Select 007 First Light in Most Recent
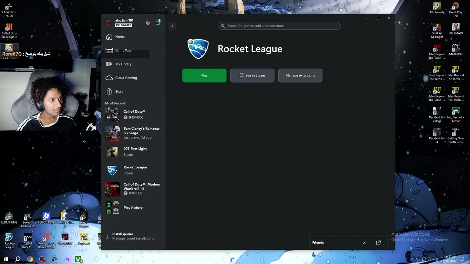 (133, 151)
